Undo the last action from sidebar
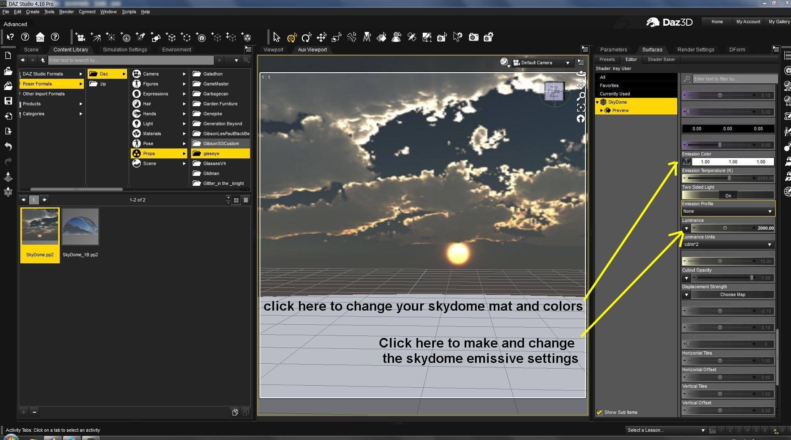The image size is (791, 440). 8,146
